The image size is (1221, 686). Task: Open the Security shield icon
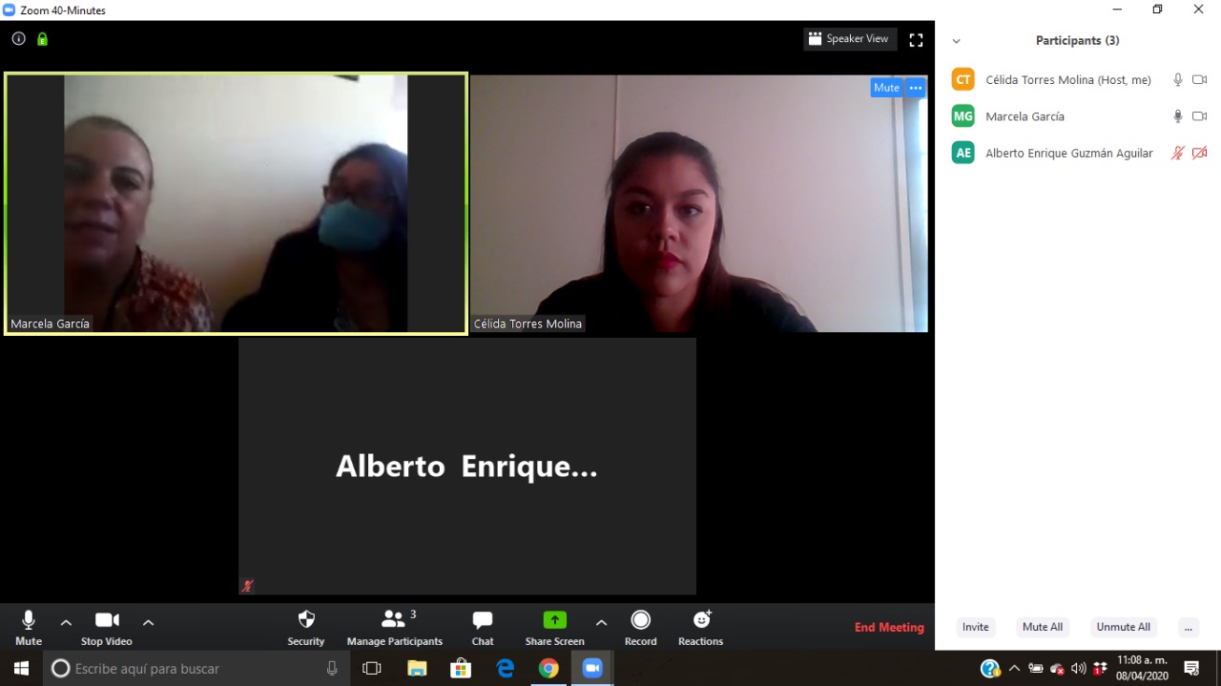[306, 619]
